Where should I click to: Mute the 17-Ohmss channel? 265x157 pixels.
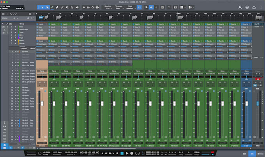click(x=232, y=83)
